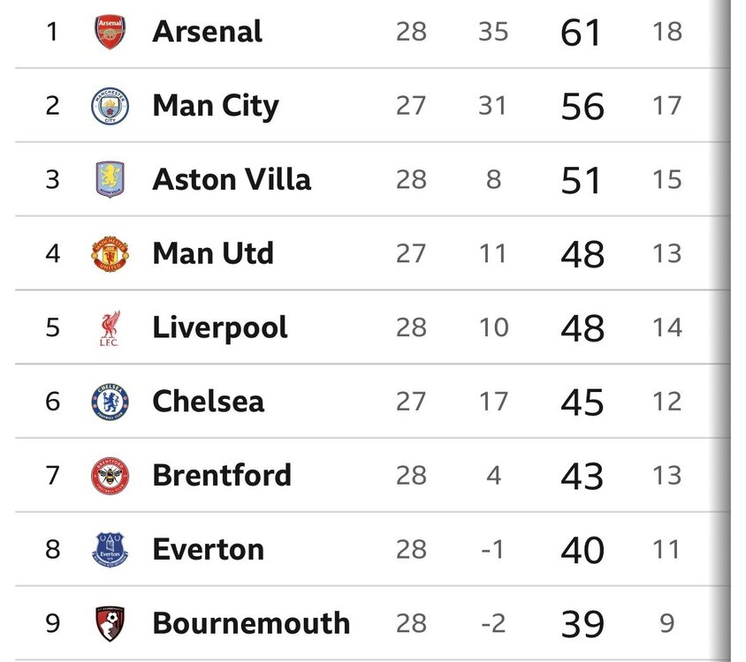Select the Bournemouth team name
Image resolution: width=746 pixels, height=662 pixels.
pos(251,623)
